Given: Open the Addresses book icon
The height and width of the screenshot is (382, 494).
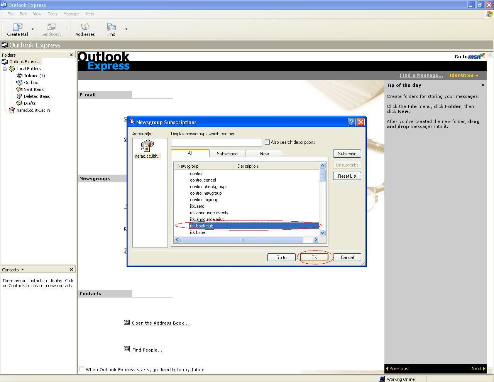Looking at the screenshot, I should 85,27.
